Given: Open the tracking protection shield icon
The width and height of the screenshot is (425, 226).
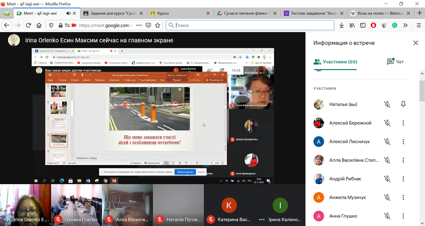Looking at the screenshot, I should tap(51, 25).
